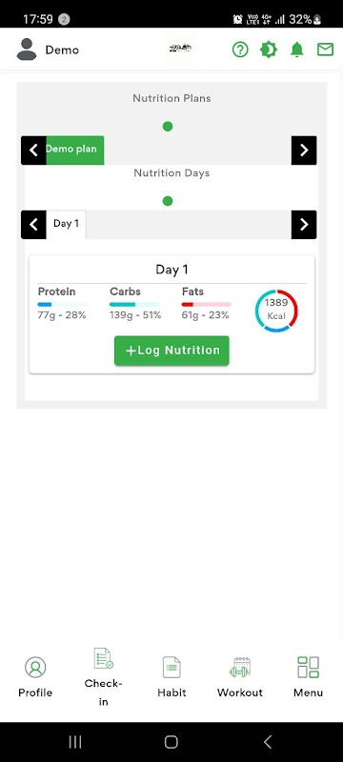
Task: Tap the 1389 Kcal ring chart
Action: [276, 311]
